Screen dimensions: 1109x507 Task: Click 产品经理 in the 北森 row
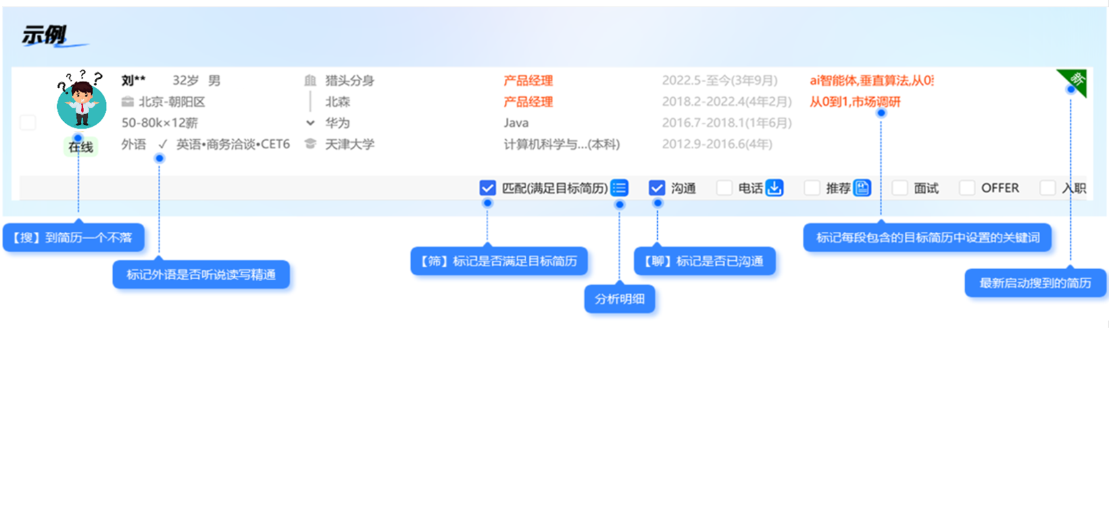528,102
